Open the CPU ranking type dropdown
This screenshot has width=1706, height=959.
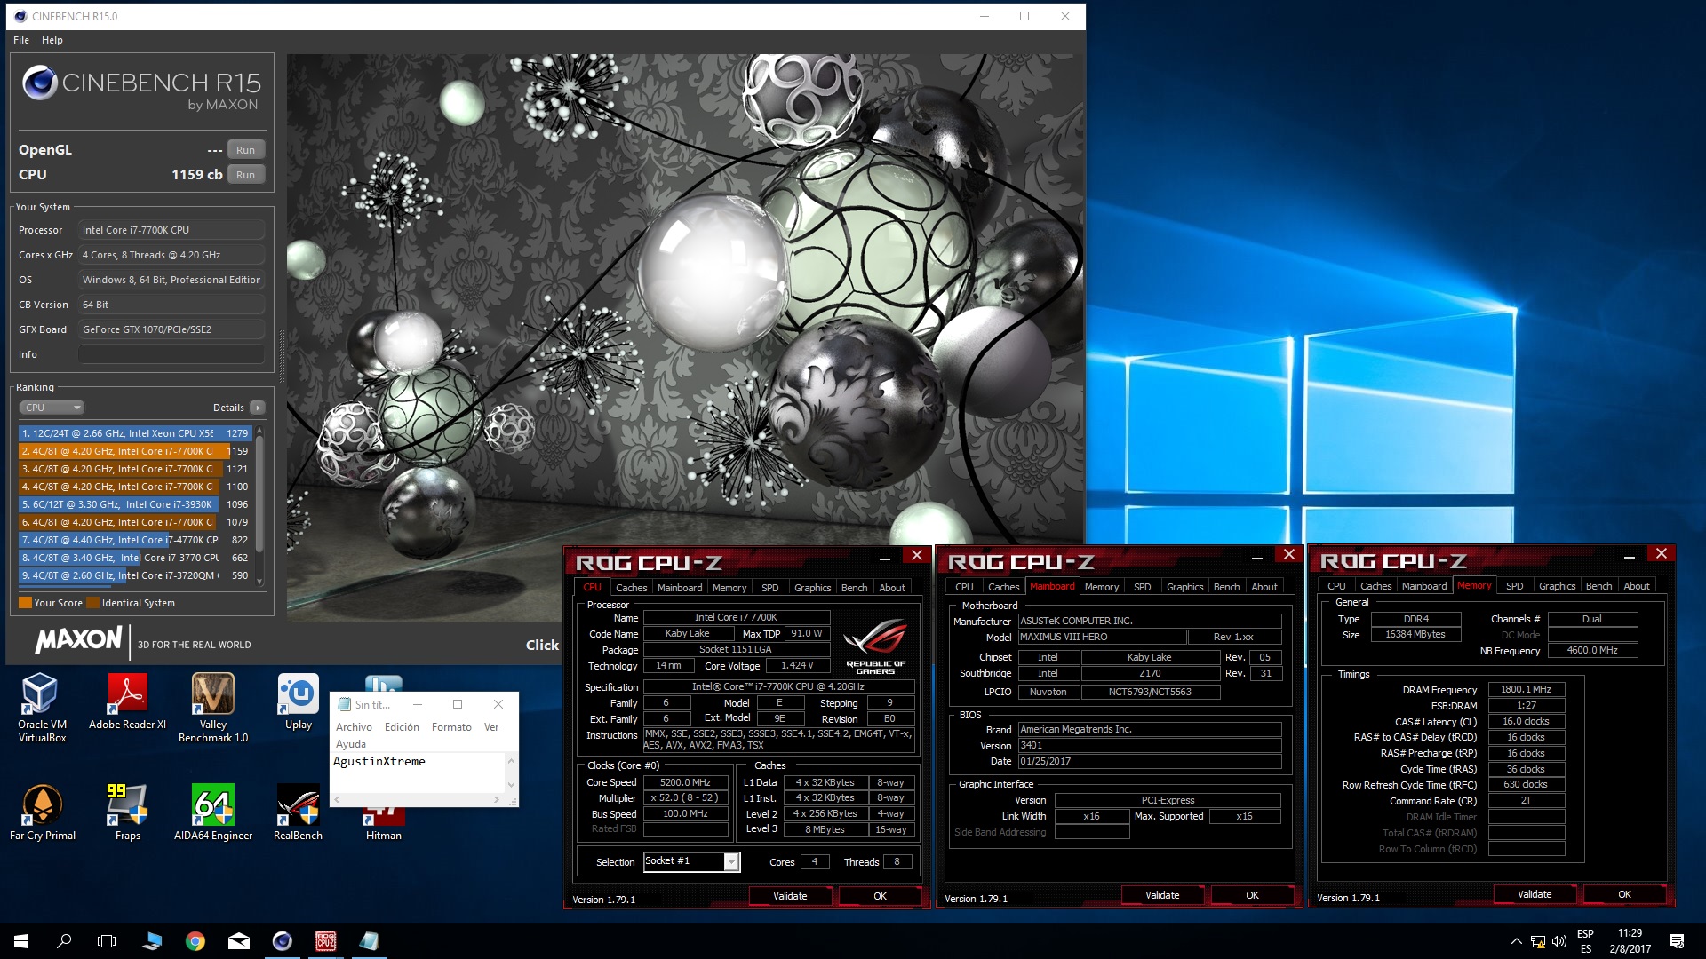pyautogui.click(x=52, y=408)
